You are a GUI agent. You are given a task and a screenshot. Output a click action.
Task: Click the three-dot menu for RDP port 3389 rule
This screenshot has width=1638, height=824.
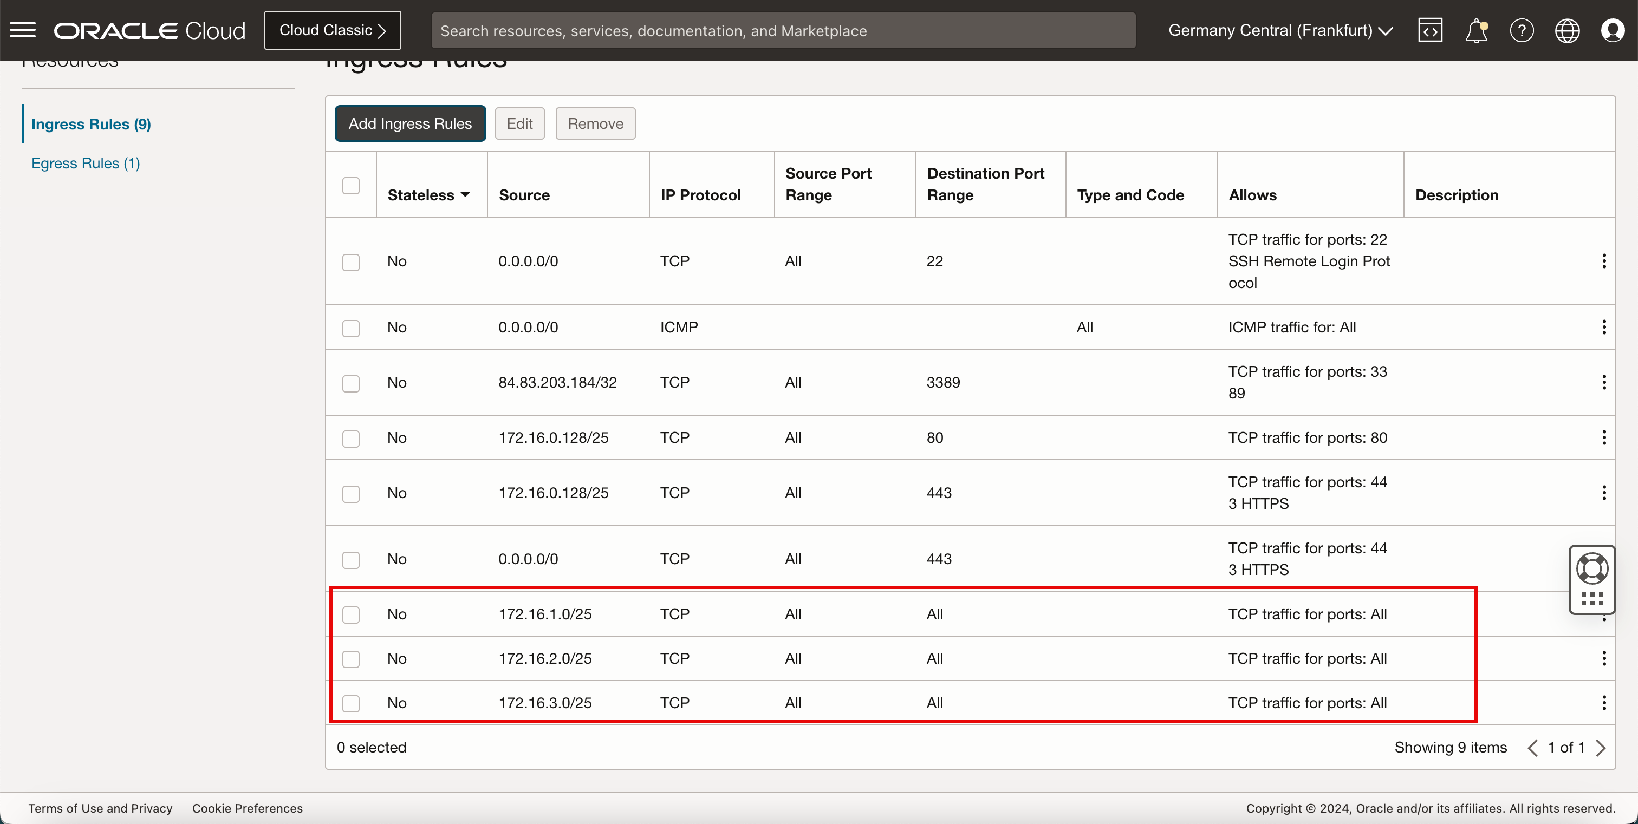1603,383
